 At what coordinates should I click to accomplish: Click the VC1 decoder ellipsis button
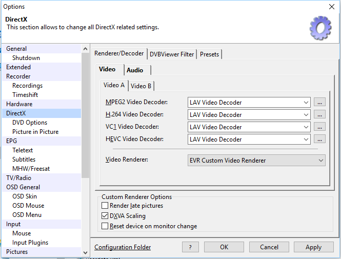(320, 127)
